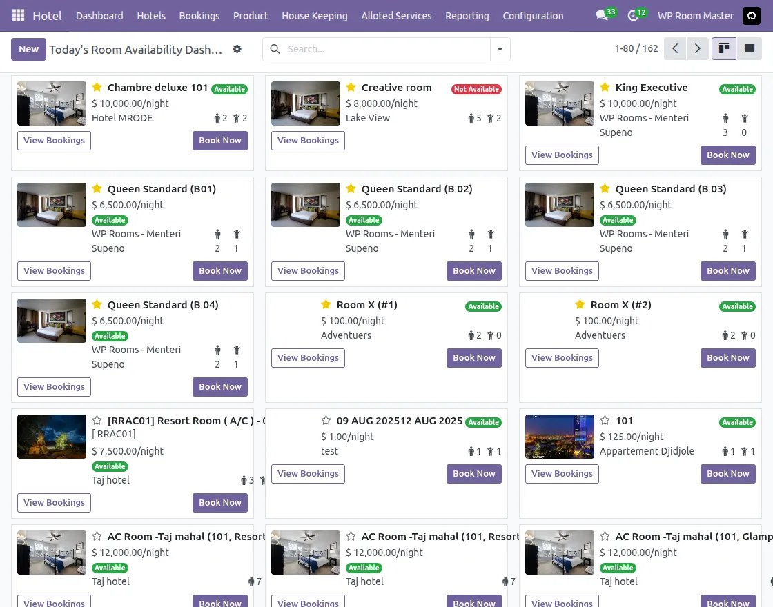Open messaging conversations with 33 notifications
The height and width of the screenshot is (607, 773).
click(x=600, y=15)
